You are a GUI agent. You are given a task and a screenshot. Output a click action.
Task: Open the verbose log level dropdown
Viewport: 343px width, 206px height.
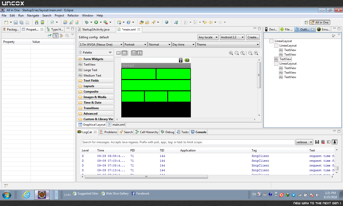point(304,142)
